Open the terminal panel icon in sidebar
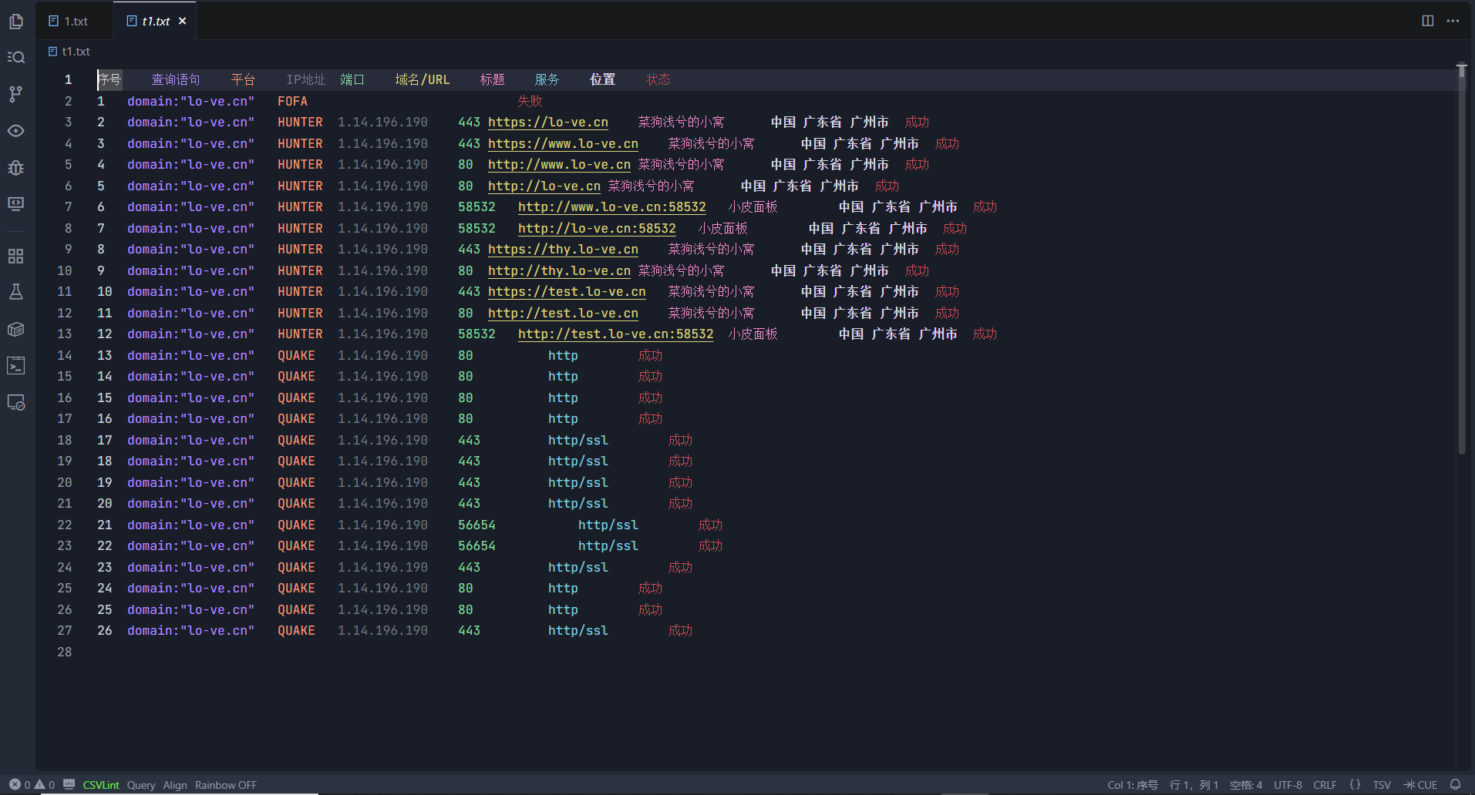 pyautogui.click(x=16, y=365)
